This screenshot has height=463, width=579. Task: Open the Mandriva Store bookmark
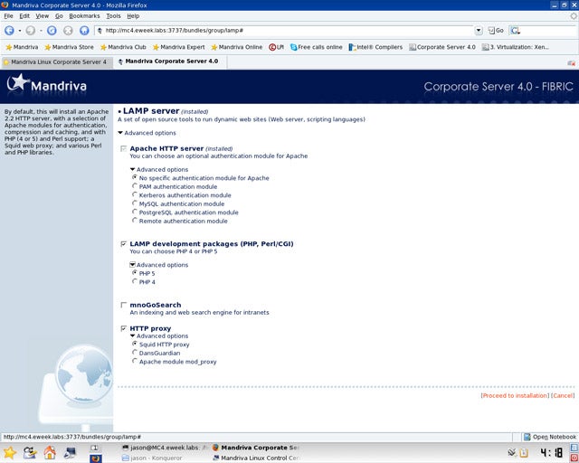point(69,47)
